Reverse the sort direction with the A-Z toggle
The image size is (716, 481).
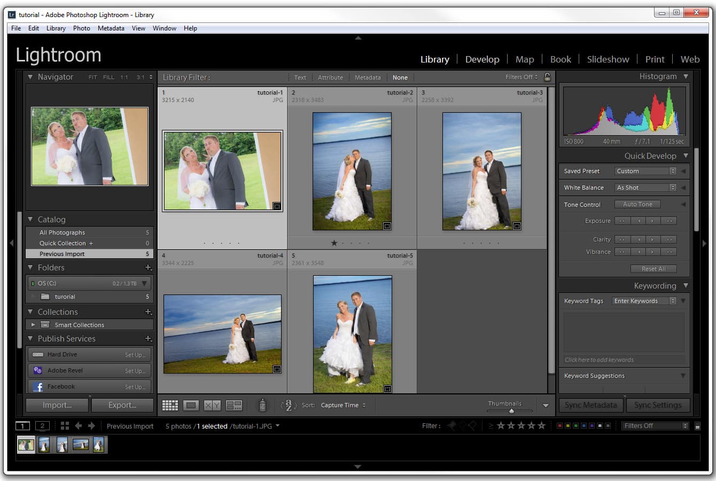[x=289, y=405]
